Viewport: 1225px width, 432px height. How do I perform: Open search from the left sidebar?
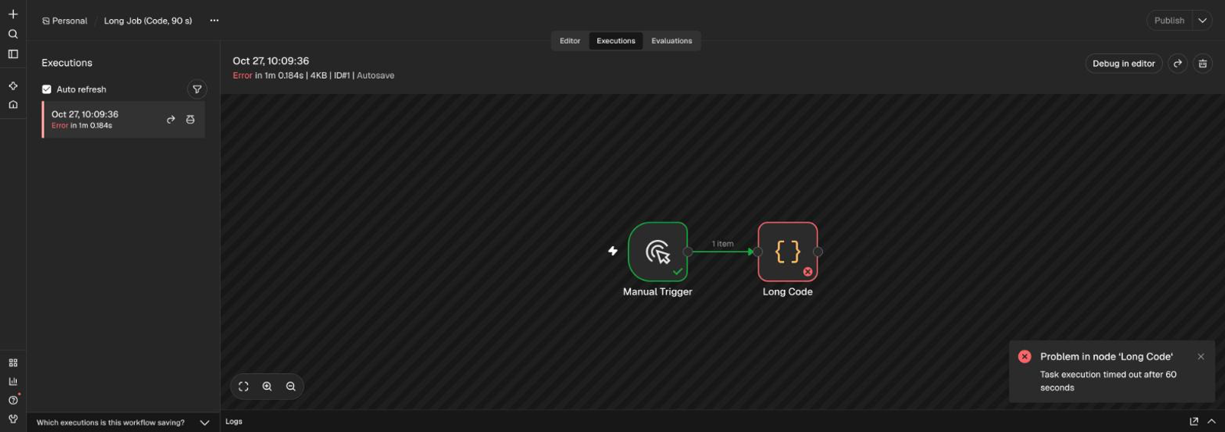pos(13,34)
